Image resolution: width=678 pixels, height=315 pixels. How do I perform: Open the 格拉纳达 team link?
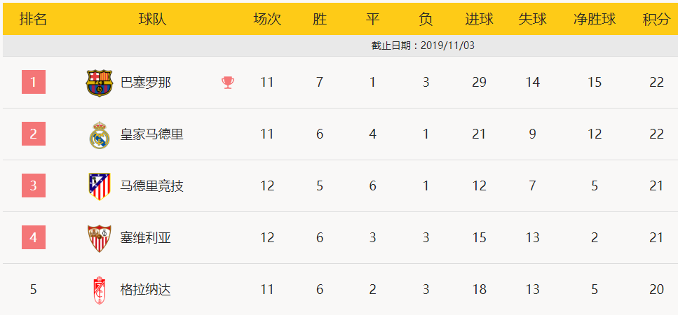click(x=146, y=290)
